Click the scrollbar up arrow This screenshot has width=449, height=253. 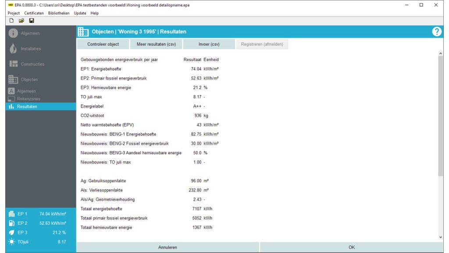coord(440,53)
